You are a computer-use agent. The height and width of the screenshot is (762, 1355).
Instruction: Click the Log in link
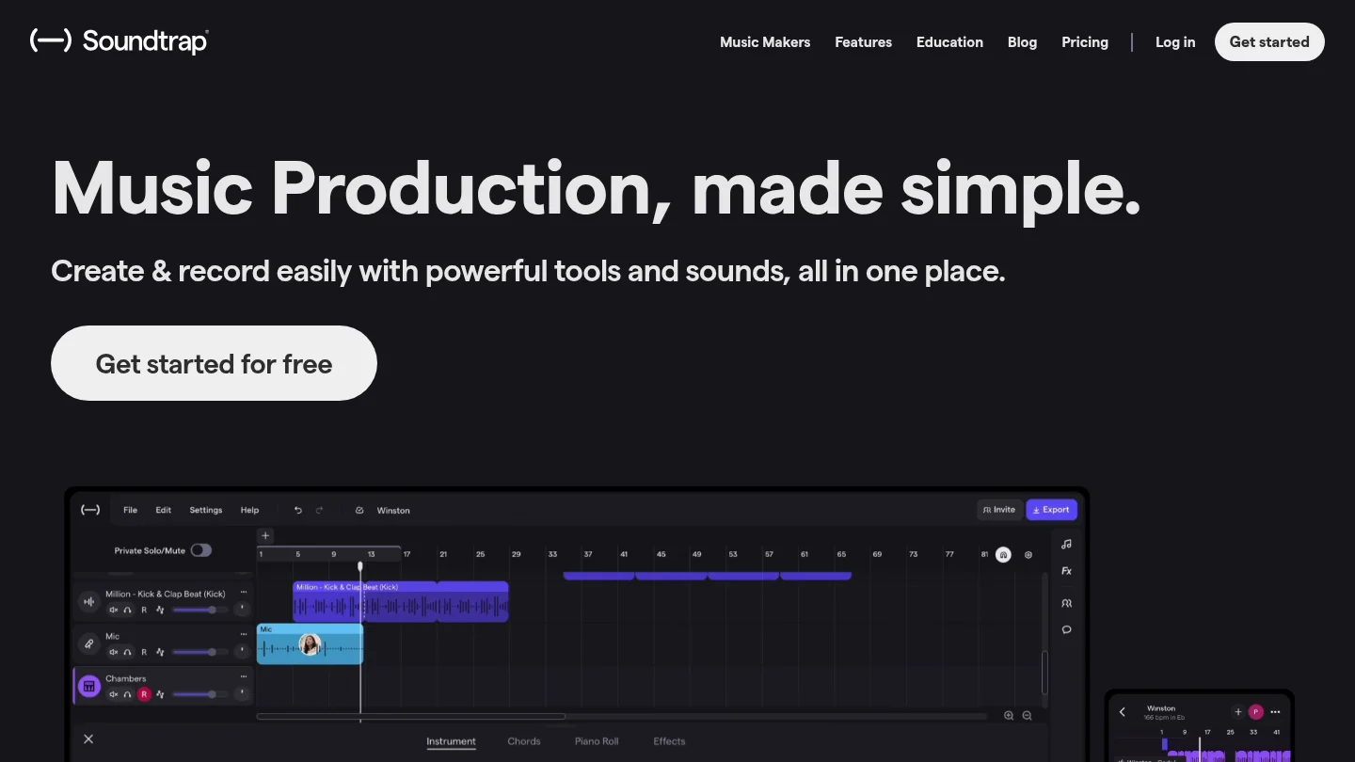[1175, 42]
